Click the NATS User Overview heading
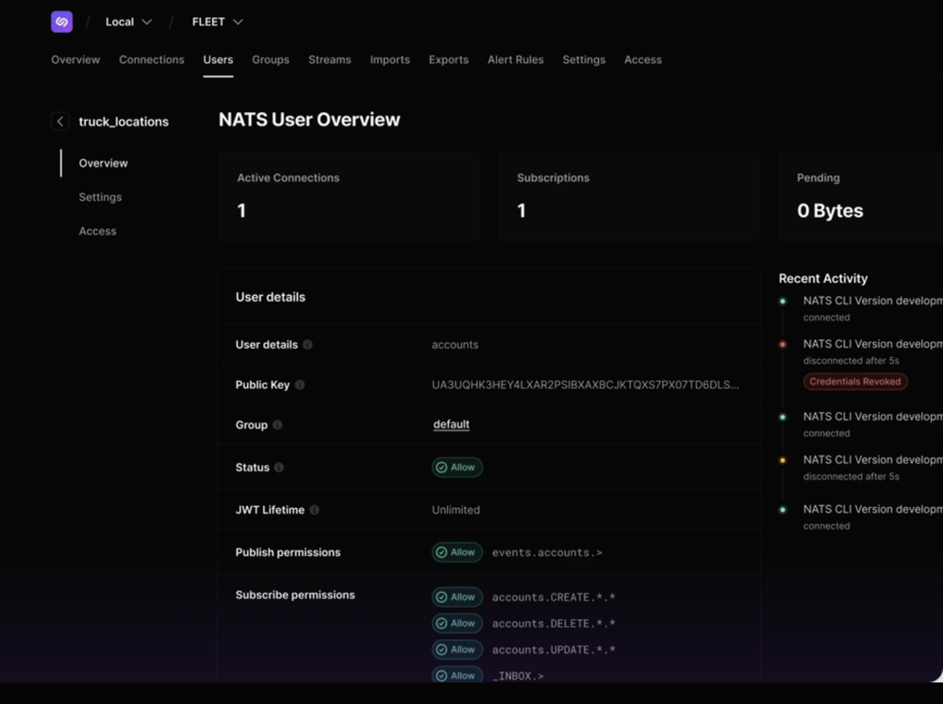The width and height of the screenshot is (943, 704). click(x=309, y=120)
